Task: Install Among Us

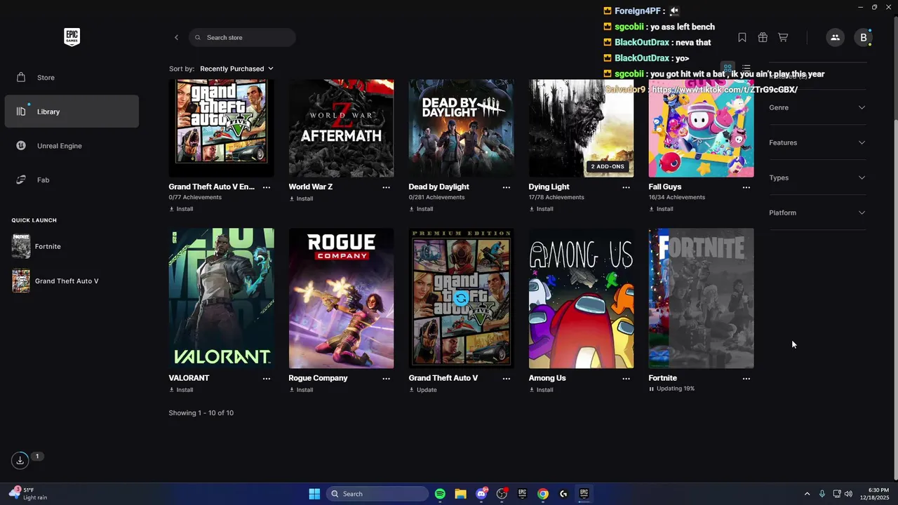Action: pos(541,390)
